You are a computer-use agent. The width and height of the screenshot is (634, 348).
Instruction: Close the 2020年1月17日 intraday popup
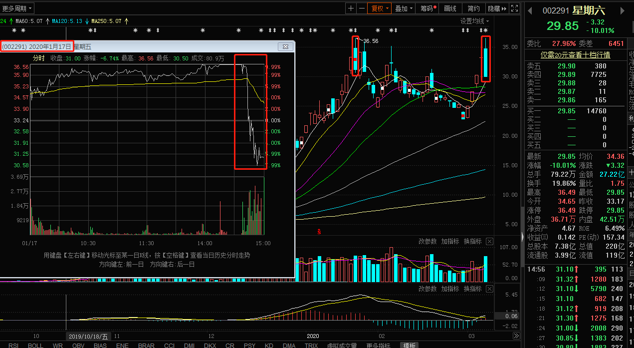(x=285, y=46)
